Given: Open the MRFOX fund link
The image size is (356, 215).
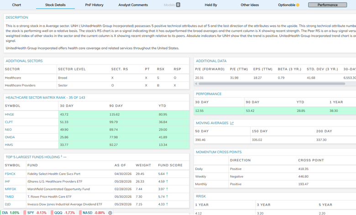Looking at the screenshot, I should [10, 189].
